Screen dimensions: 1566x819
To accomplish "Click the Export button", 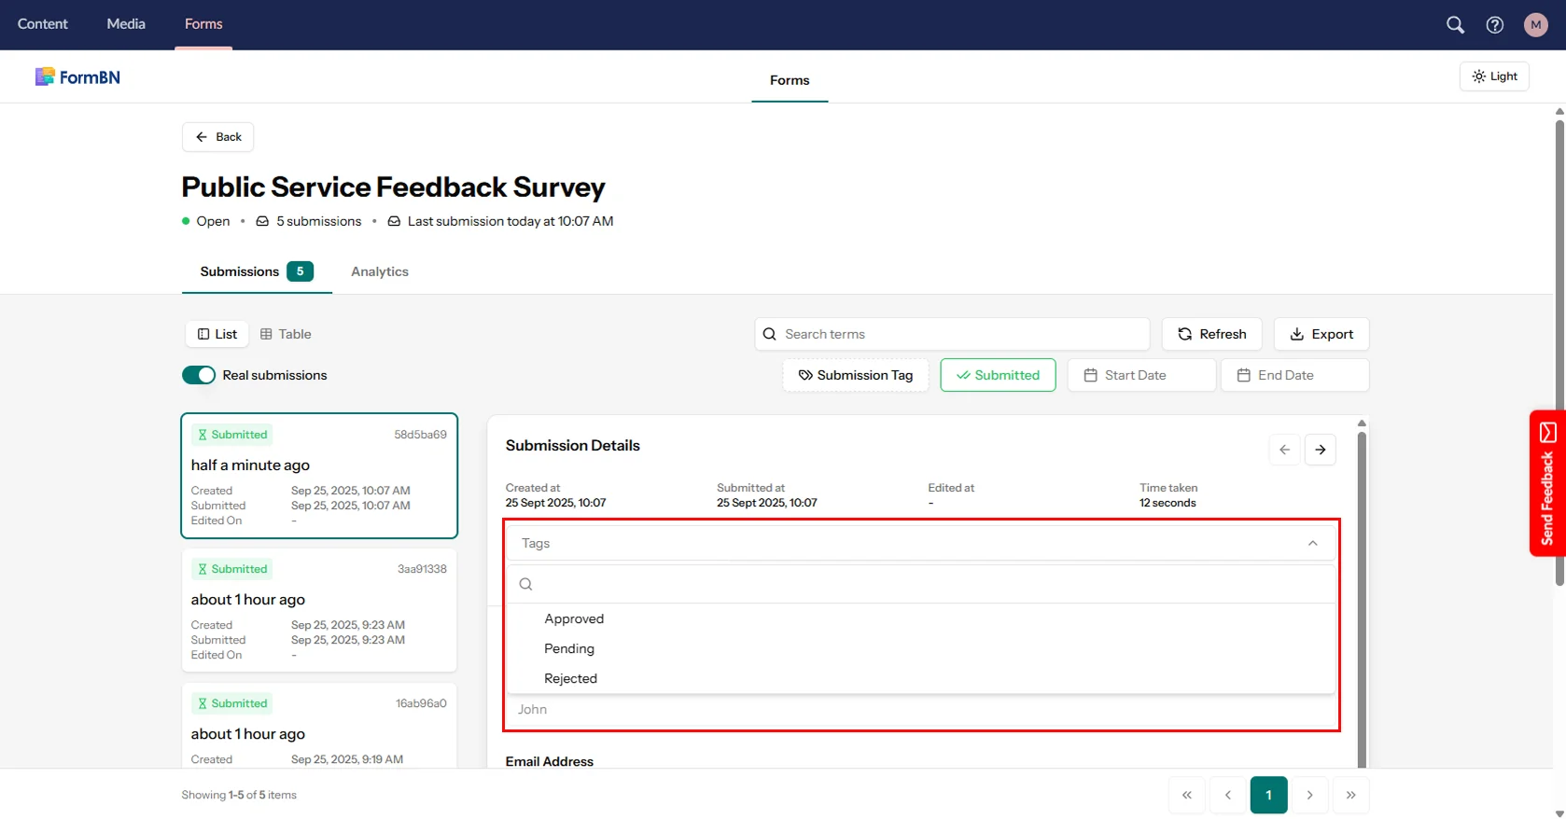I will (x=1321, y=334).
